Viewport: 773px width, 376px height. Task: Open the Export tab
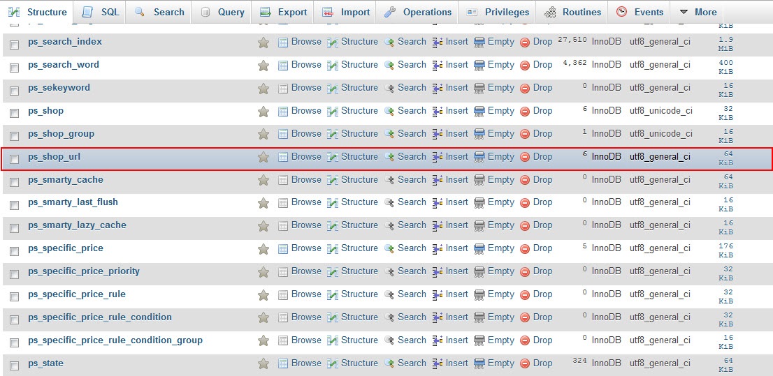click(284, 12)
